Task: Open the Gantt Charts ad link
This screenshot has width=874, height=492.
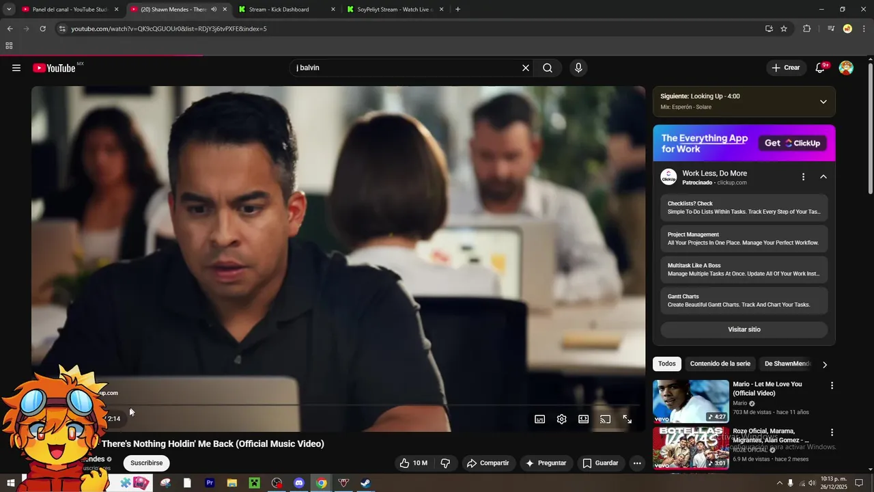Action: point(744,301)
